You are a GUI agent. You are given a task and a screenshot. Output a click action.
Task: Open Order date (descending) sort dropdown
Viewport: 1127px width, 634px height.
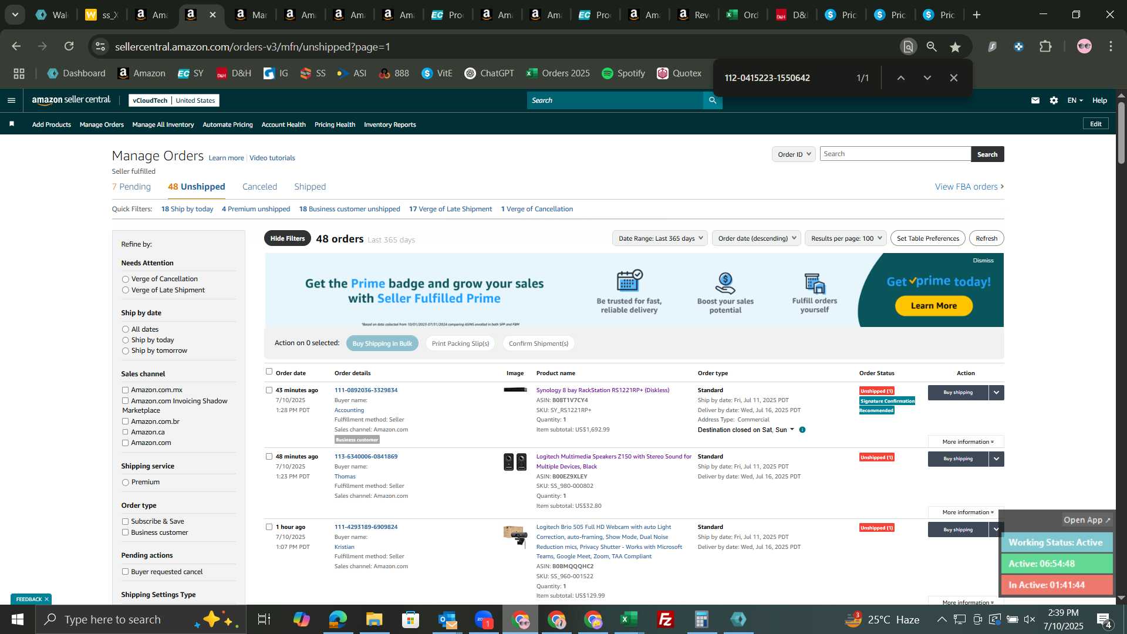point(757,238)
